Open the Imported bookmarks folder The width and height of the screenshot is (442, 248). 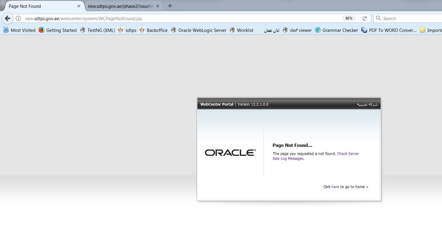(431, 30)
